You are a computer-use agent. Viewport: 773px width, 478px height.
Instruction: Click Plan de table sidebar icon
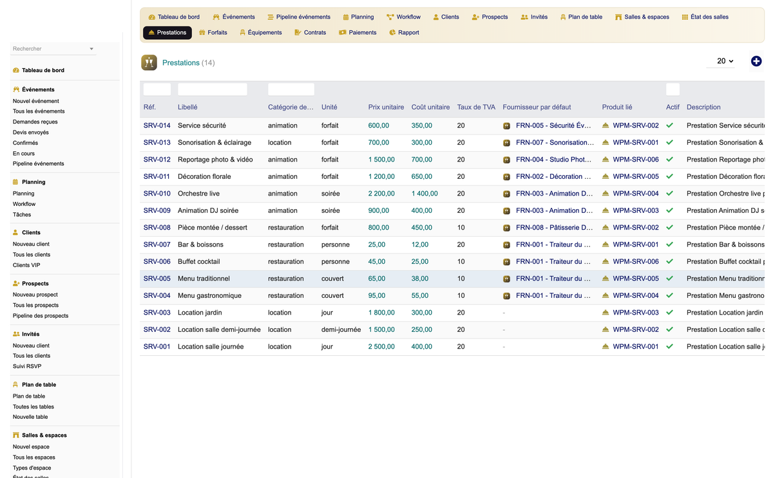pyautogui.click(x=16, y=385)
